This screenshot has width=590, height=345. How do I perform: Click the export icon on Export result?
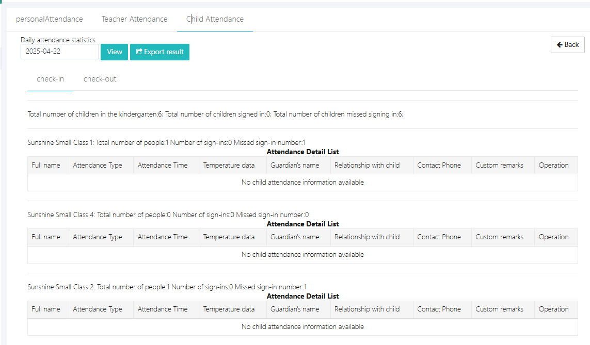click(x=139, y=52)
